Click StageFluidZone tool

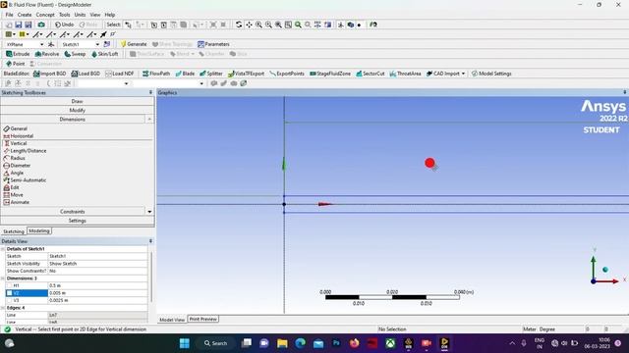(x=330, y=74)
